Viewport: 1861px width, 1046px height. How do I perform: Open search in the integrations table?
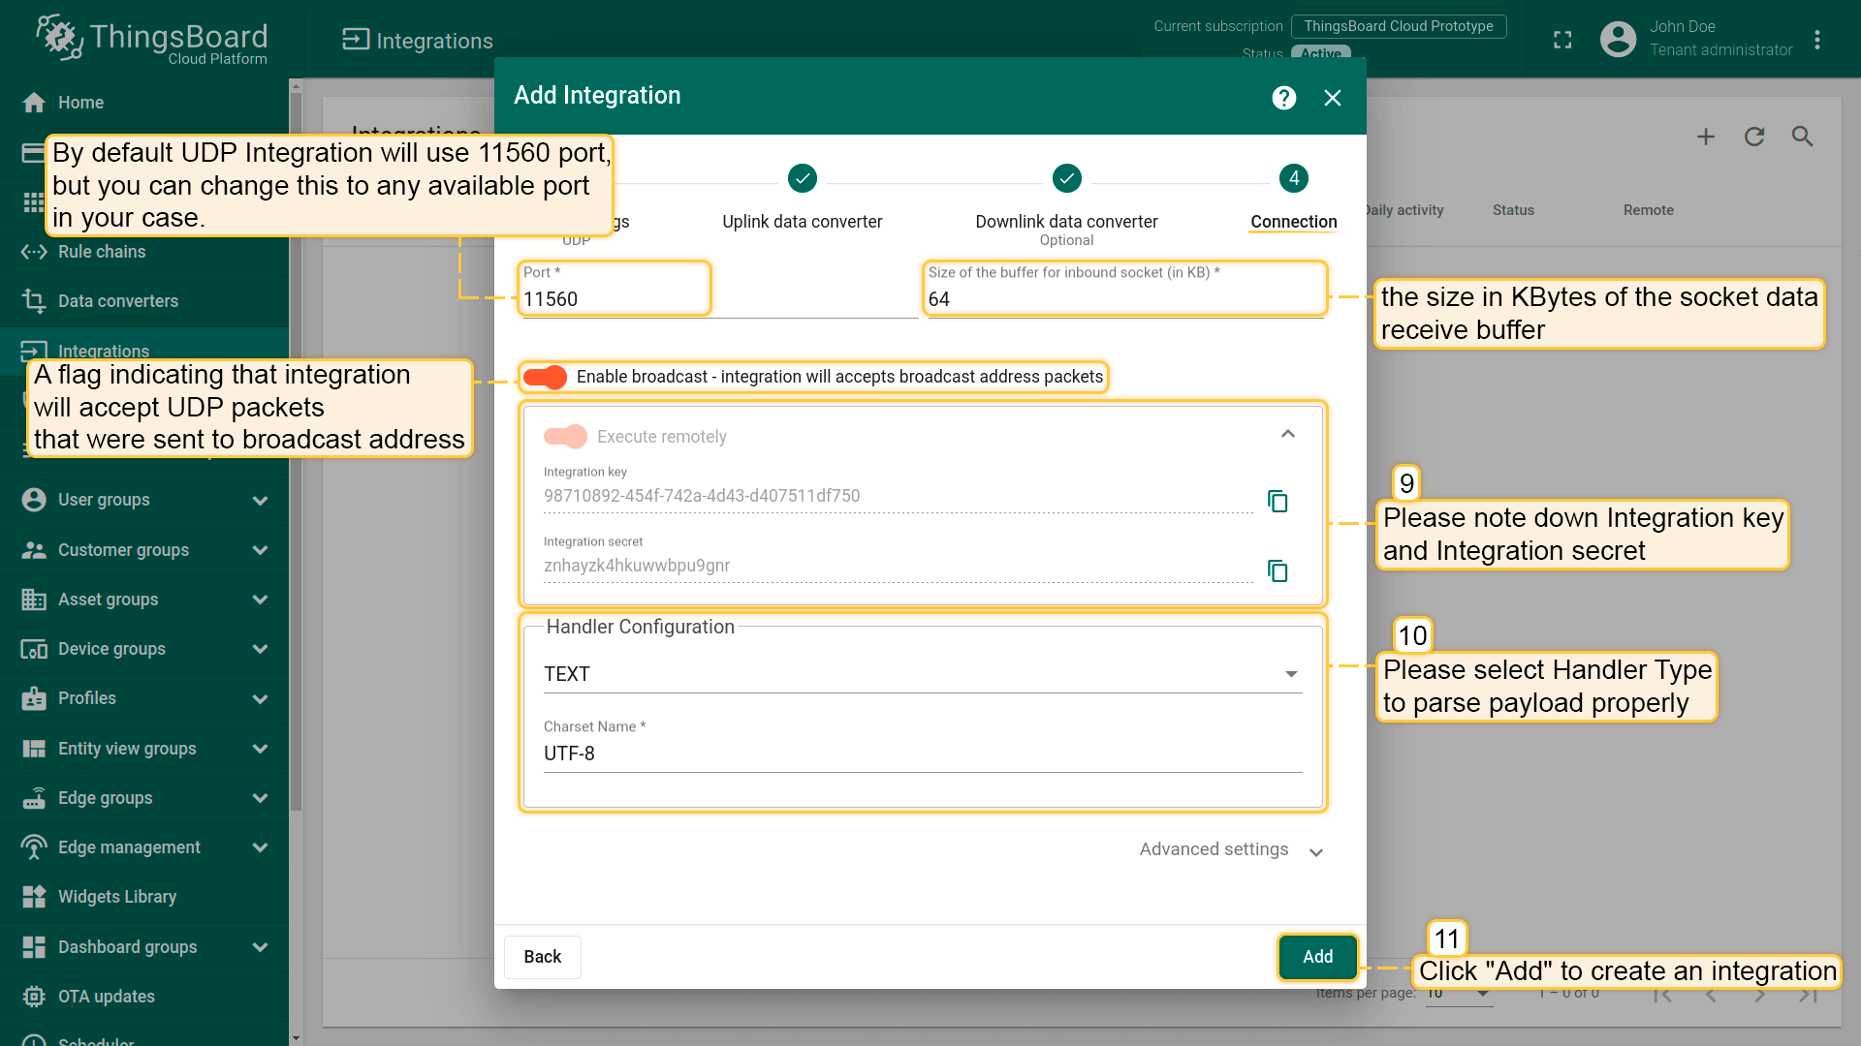1802,137
